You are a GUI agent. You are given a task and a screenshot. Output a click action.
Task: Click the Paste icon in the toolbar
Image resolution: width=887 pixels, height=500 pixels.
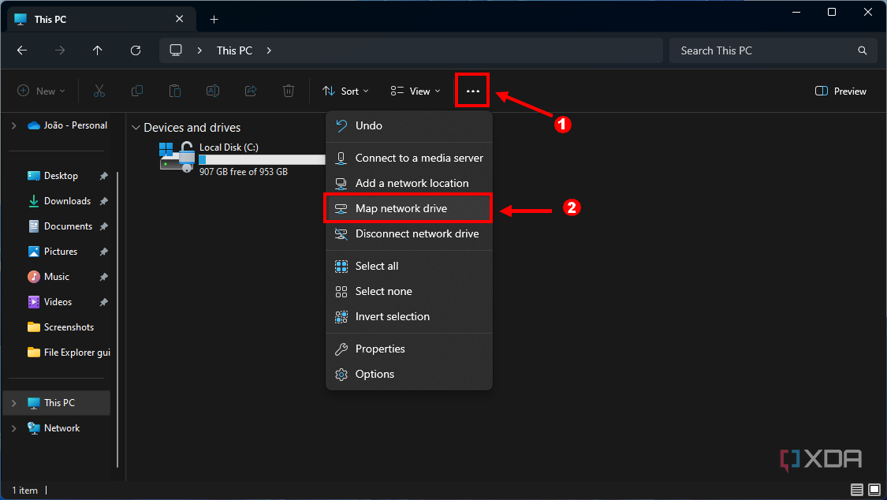pyautogui.click(x=174, y=91)
